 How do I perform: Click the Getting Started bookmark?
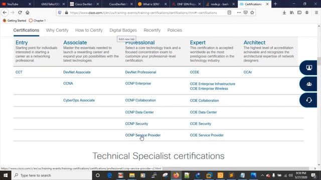pos(15,20)
